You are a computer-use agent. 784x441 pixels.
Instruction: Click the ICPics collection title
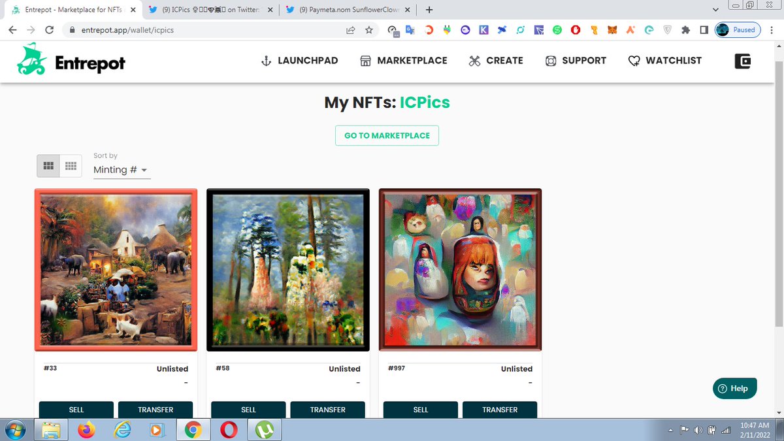pos(425,103)
